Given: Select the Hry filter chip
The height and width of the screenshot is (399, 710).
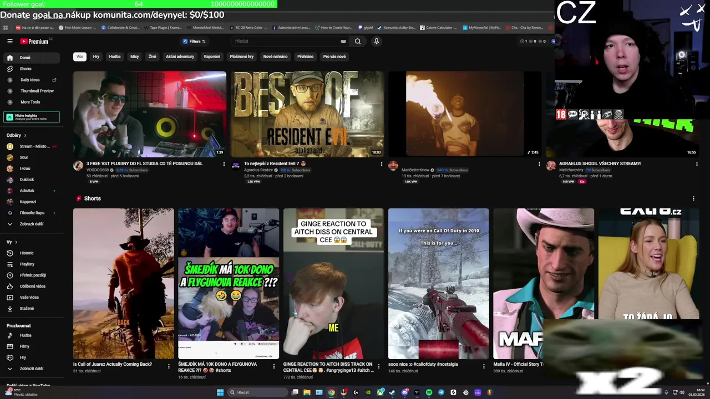Looking at the screenshot, I should click(96, 57).
